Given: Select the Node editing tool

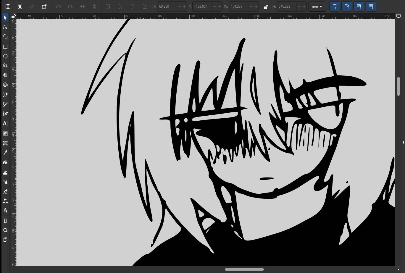Looking at the screenshot, I should pos(5,27).
